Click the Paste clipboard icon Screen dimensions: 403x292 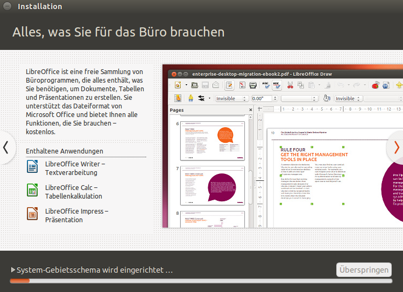pos(311,85)
